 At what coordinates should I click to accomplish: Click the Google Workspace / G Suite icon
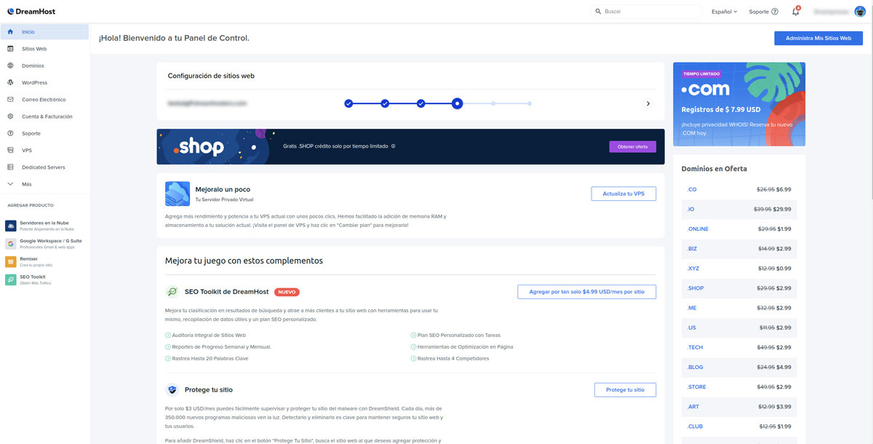[x=11, y=244]
